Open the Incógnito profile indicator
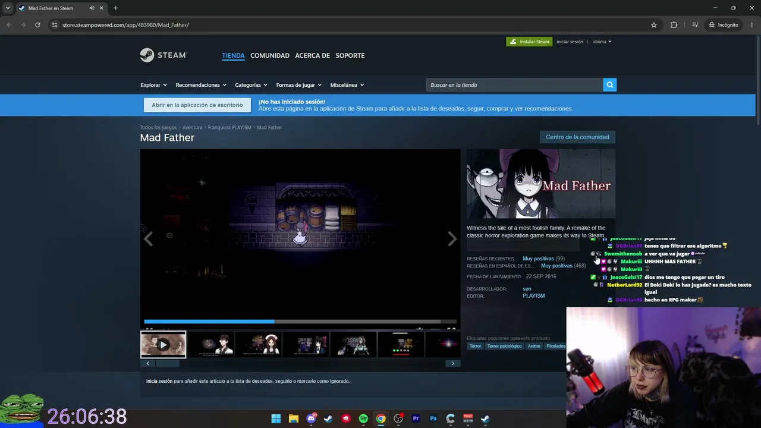The height and width of the screenshot is (428, 761). click(724, 25)
